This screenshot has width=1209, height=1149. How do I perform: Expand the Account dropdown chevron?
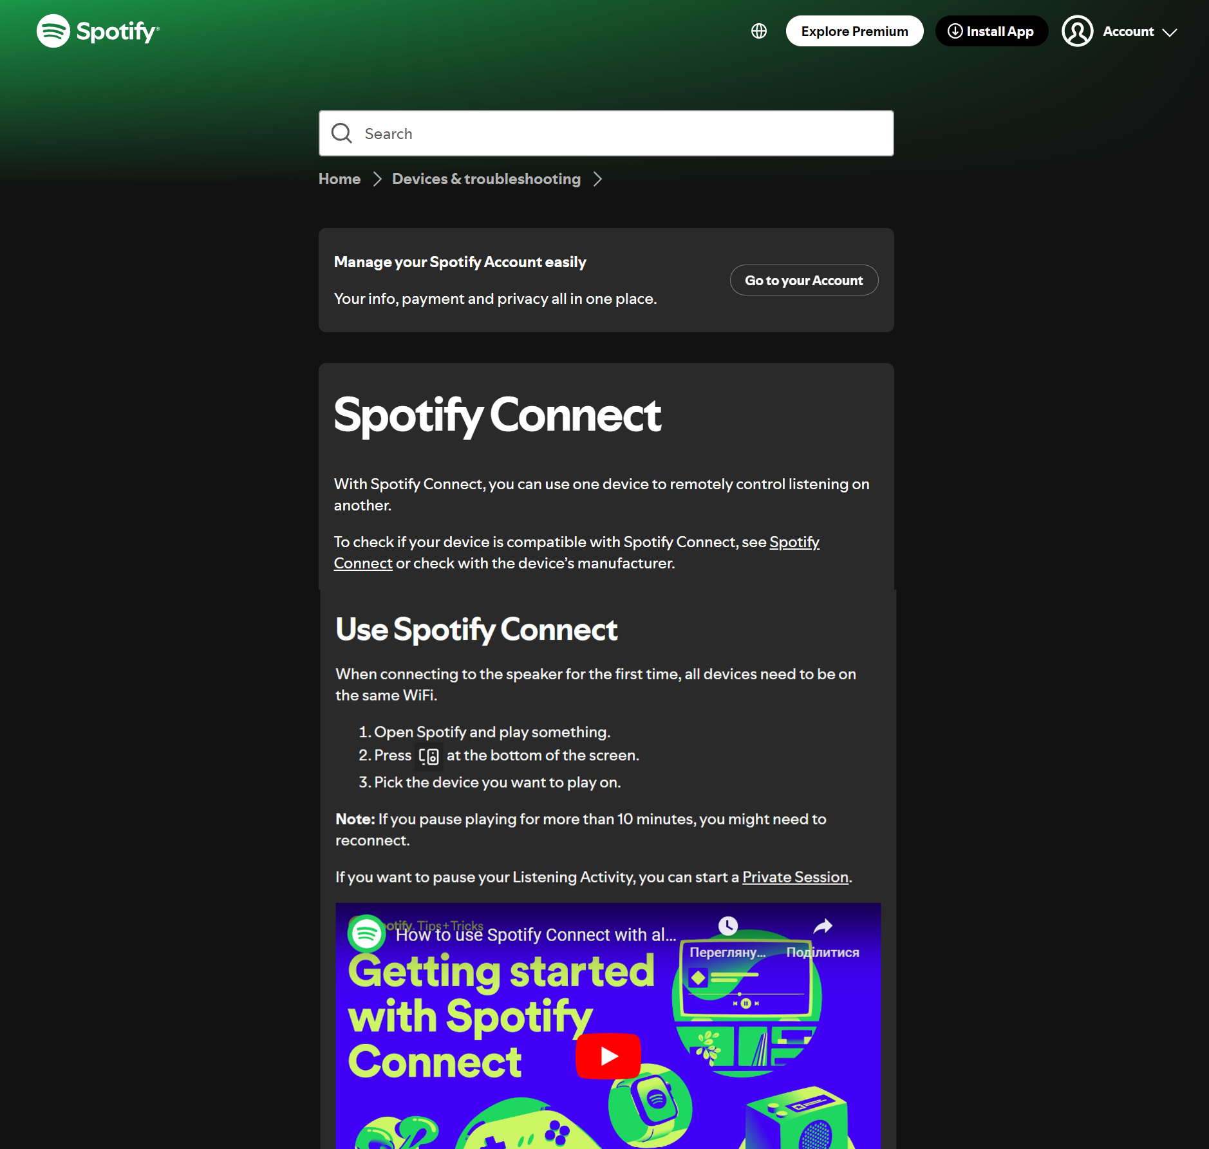pyautogui.click(x=1170, y=32)
